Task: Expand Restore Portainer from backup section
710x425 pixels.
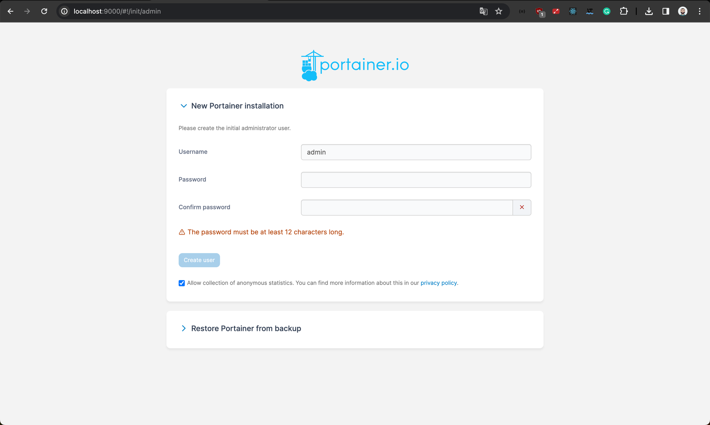Action: 184,328
